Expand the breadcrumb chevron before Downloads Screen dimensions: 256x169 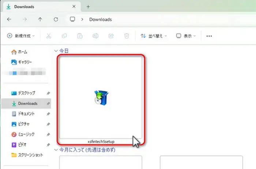pos(82,19)
